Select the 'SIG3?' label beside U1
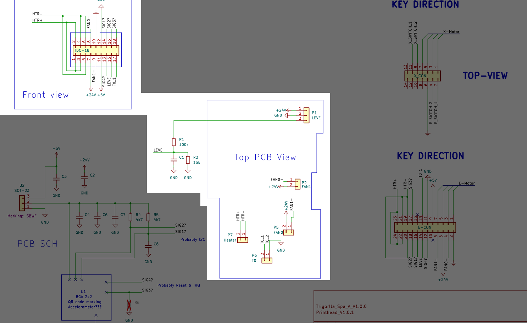The image size is (527, 323). point(148,290)
